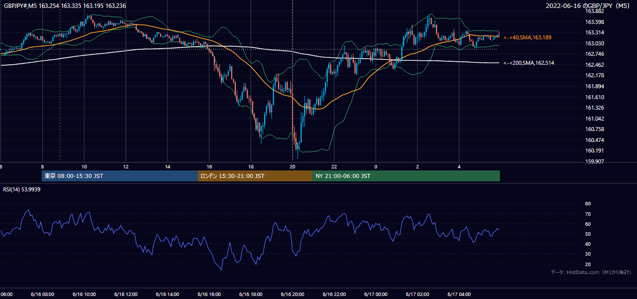Screen dimensions: 637x299
Task: Click RSI axis level 40
Action: [x=588, y=244]
